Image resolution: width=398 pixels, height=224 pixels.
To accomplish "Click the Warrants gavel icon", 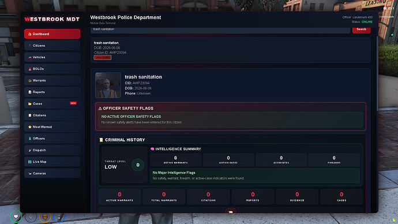I will (x=29, y=80).
